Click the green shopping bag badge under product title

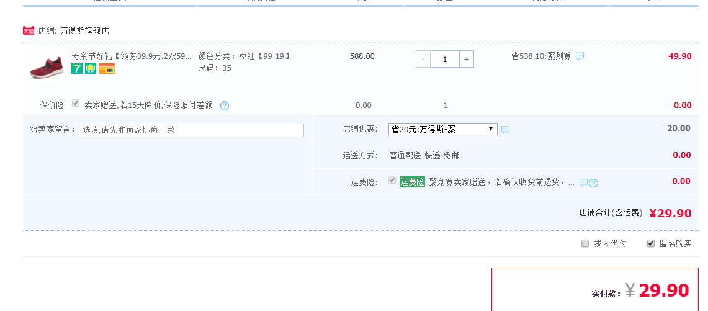coord(91,68)
